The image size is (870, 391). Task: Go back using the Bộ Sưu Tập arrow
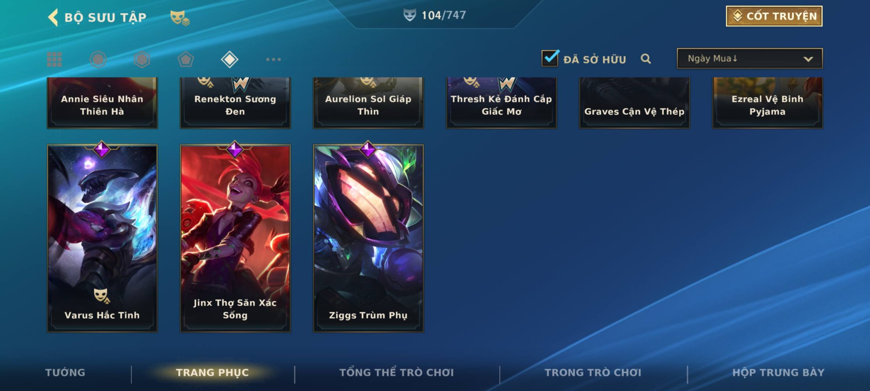point(53,17)
